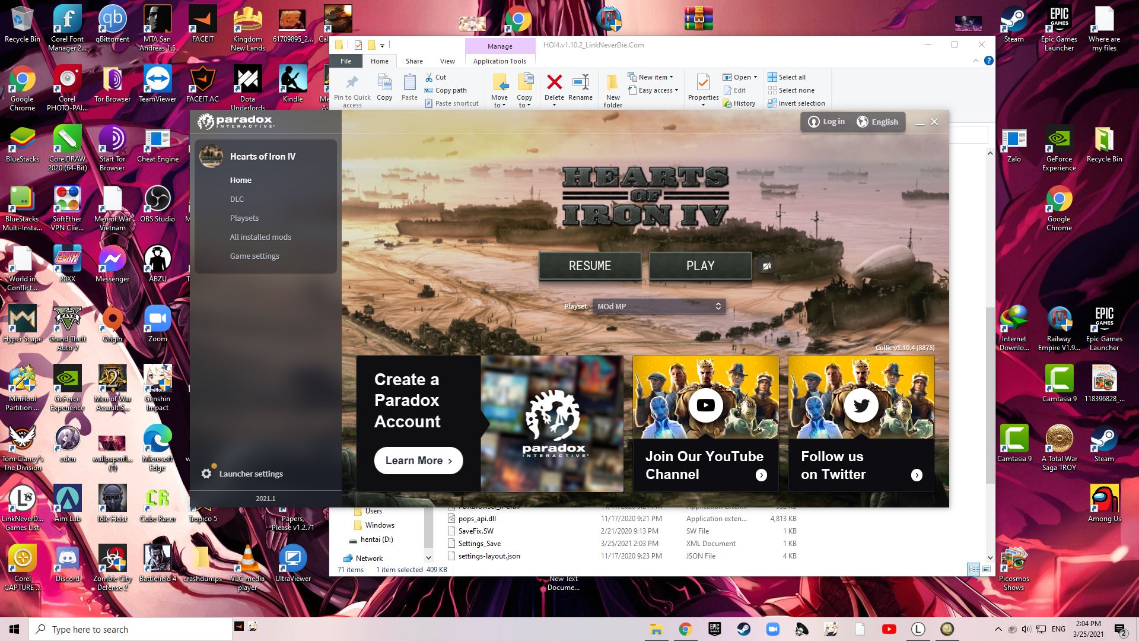The height and width of the screenshot is (641, 1139).
Task: Click the red Delete icon
Action: pos(554,83)
